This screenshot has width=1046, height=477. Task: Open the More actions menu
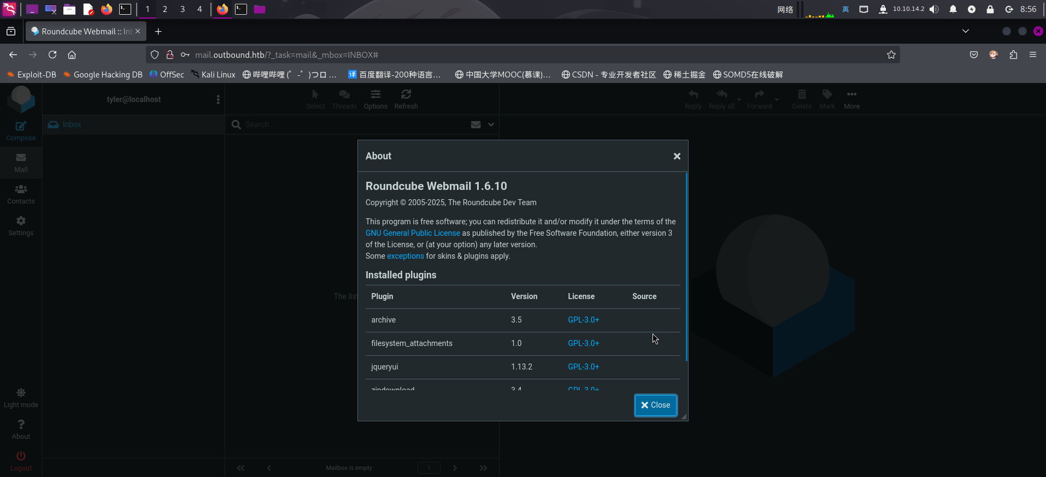pos(851,99)
